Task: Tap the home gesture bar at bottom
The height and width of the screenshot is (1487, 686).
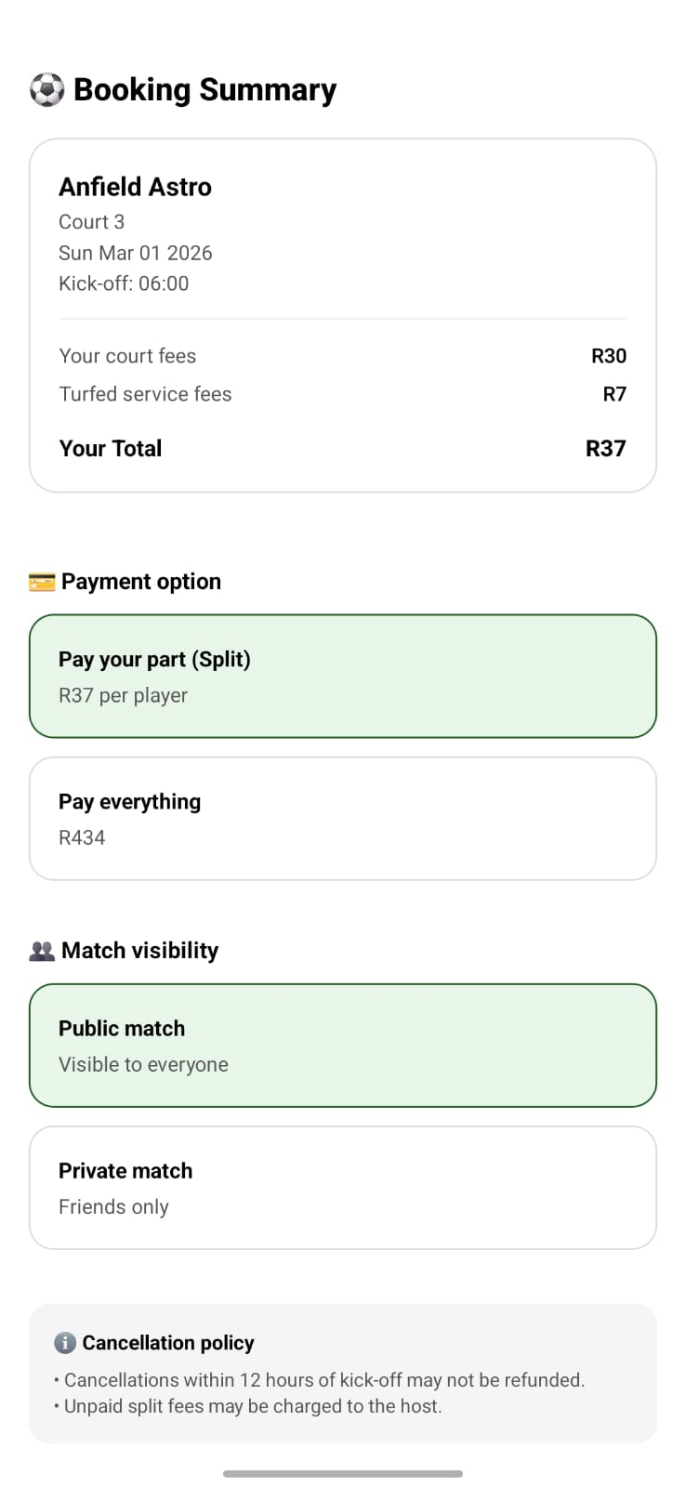Action: (342, 1473)
